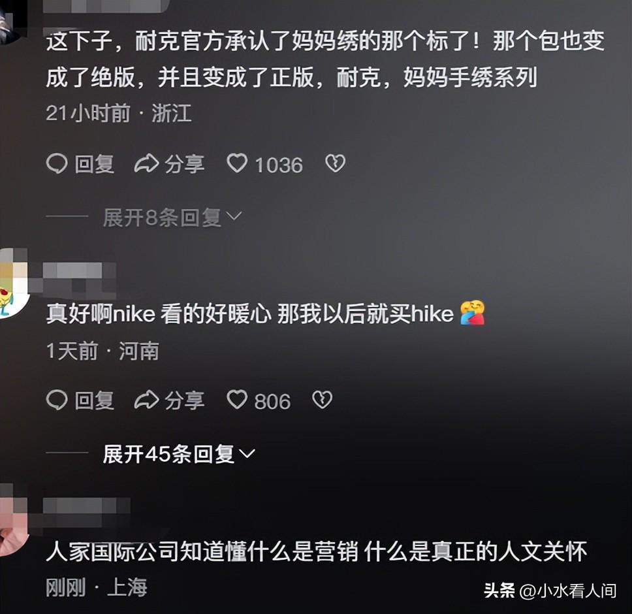Viewport: 632px width, 614px height.
Task: Expand 展开45条回复 replies
Action: tap(179, 455)
